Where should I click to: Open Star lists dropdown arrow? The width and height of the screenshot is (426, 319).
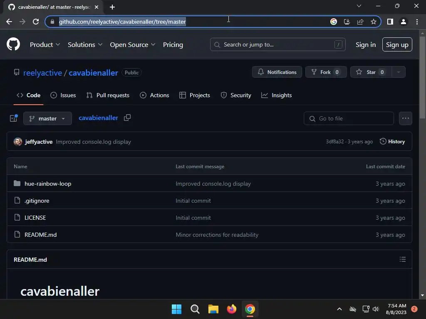pos(399,72)
